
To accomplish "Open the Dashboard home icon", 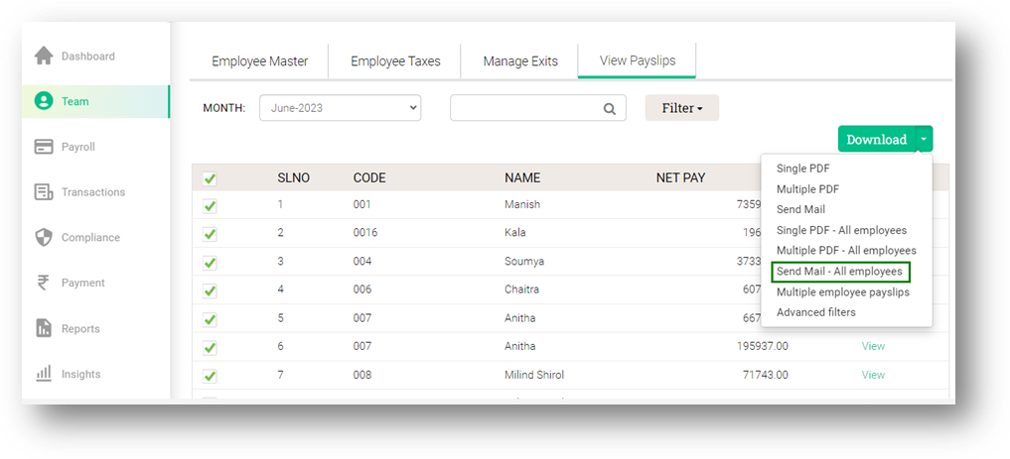I will tap(43, 56).
